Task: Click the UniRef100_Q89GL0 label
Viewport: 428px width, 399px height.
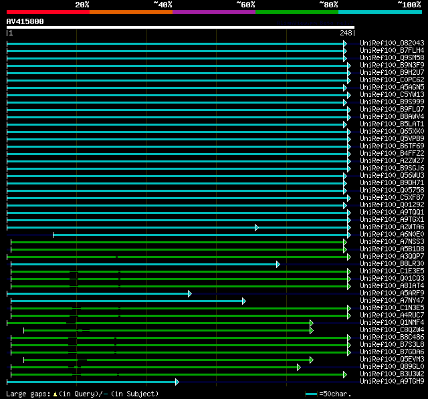Action: (x=392, y=367)
